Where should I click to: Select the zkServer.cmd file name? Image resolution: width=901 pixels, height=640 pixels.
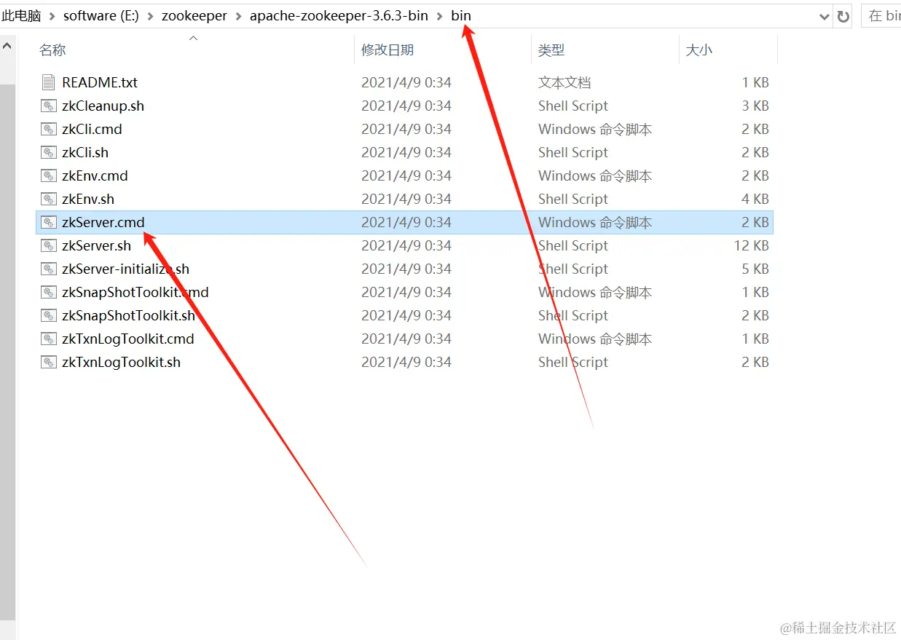[103, 222]
